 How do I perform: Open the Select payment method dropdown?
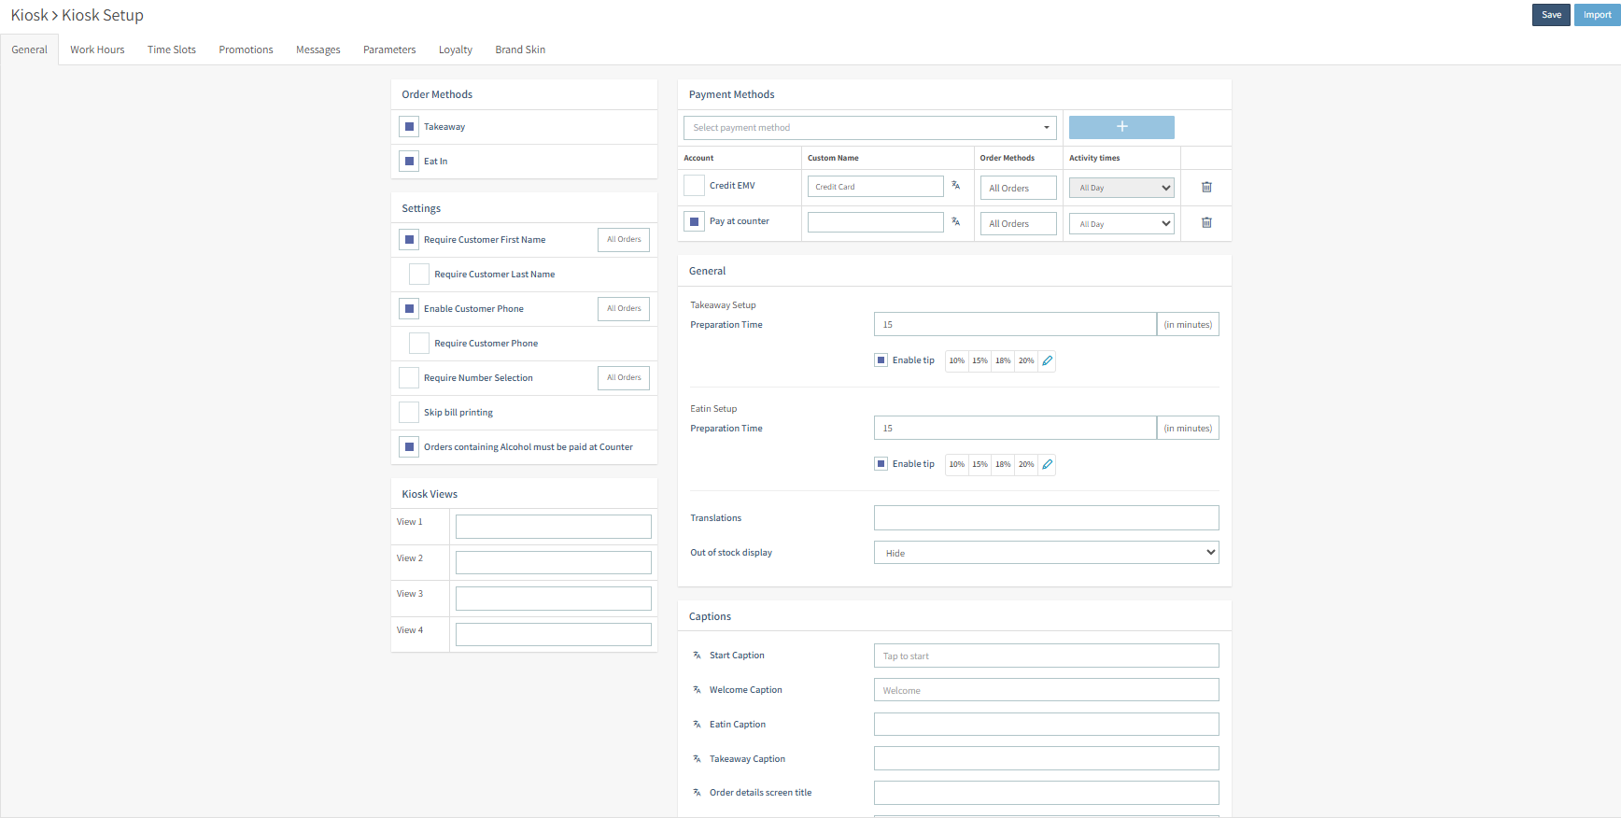(x=869, y=128)
